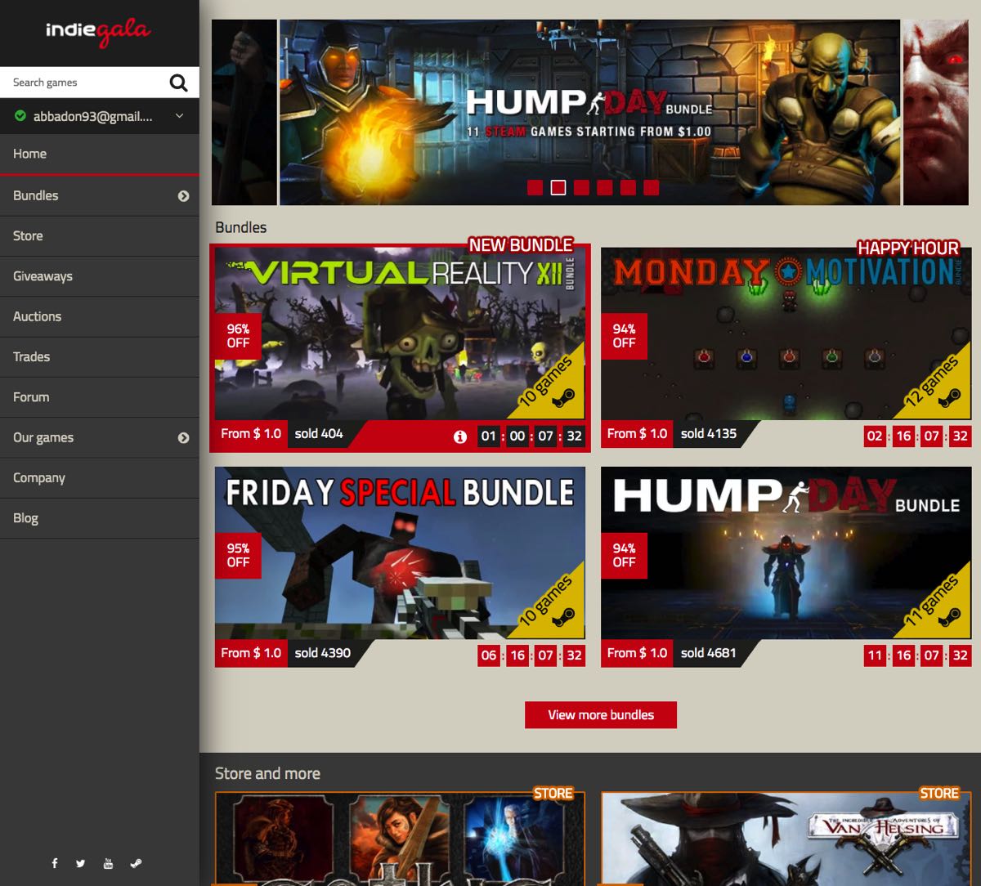
Task: Click next carousel slide preview on right
Action: [936, 112]
